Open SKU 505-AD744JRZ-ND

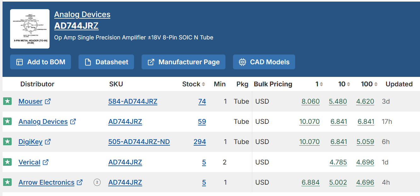point(139,142)
